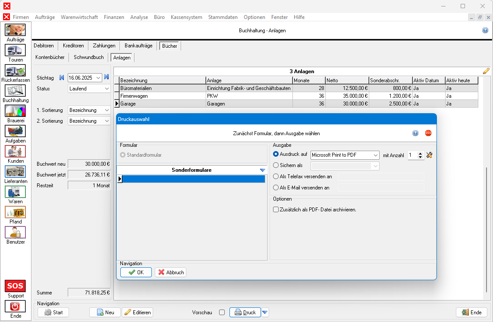Open the Touren truck icon
493x322 pixels.
point(15,50)
